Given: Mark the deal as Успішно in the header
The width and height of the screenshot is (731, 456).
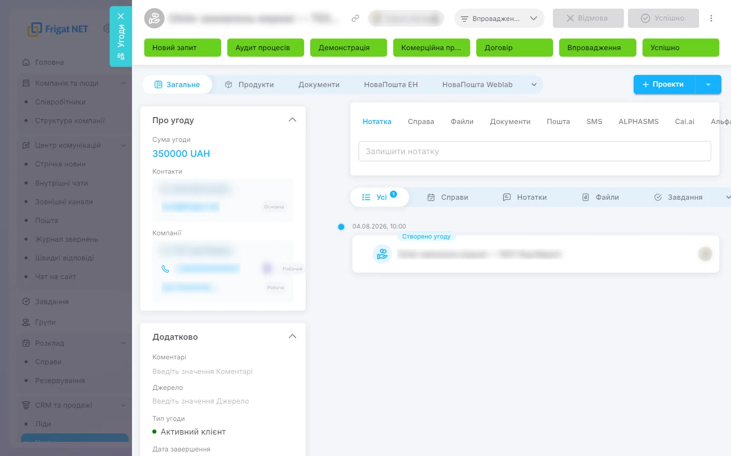Looking at the screenshot, I should pos(663,18).
